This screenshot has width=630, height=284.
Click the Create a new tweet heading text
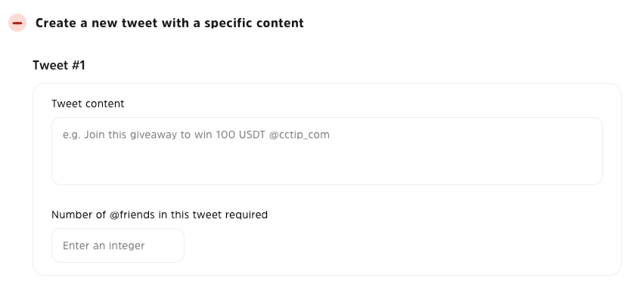pos(169,23)
